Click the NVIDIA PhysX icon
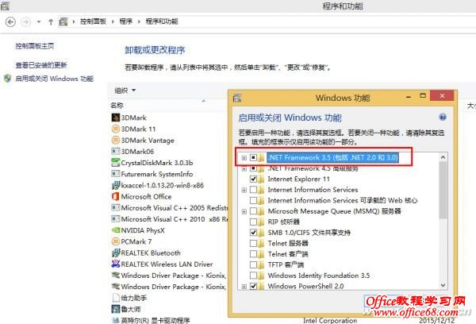 [x=115, y=230]
